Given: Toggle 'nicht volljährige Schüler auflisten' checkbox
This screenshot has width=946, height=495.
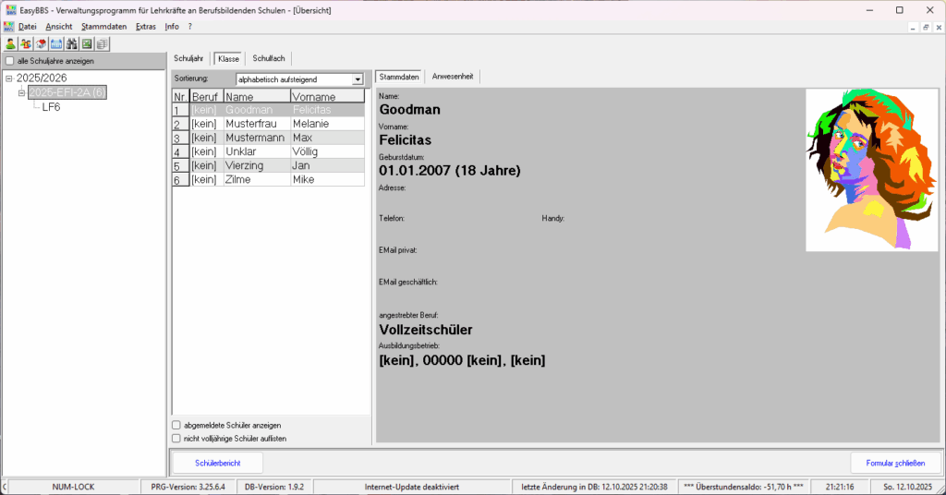Looking at the screenshot, I should [x=176, y=439].
